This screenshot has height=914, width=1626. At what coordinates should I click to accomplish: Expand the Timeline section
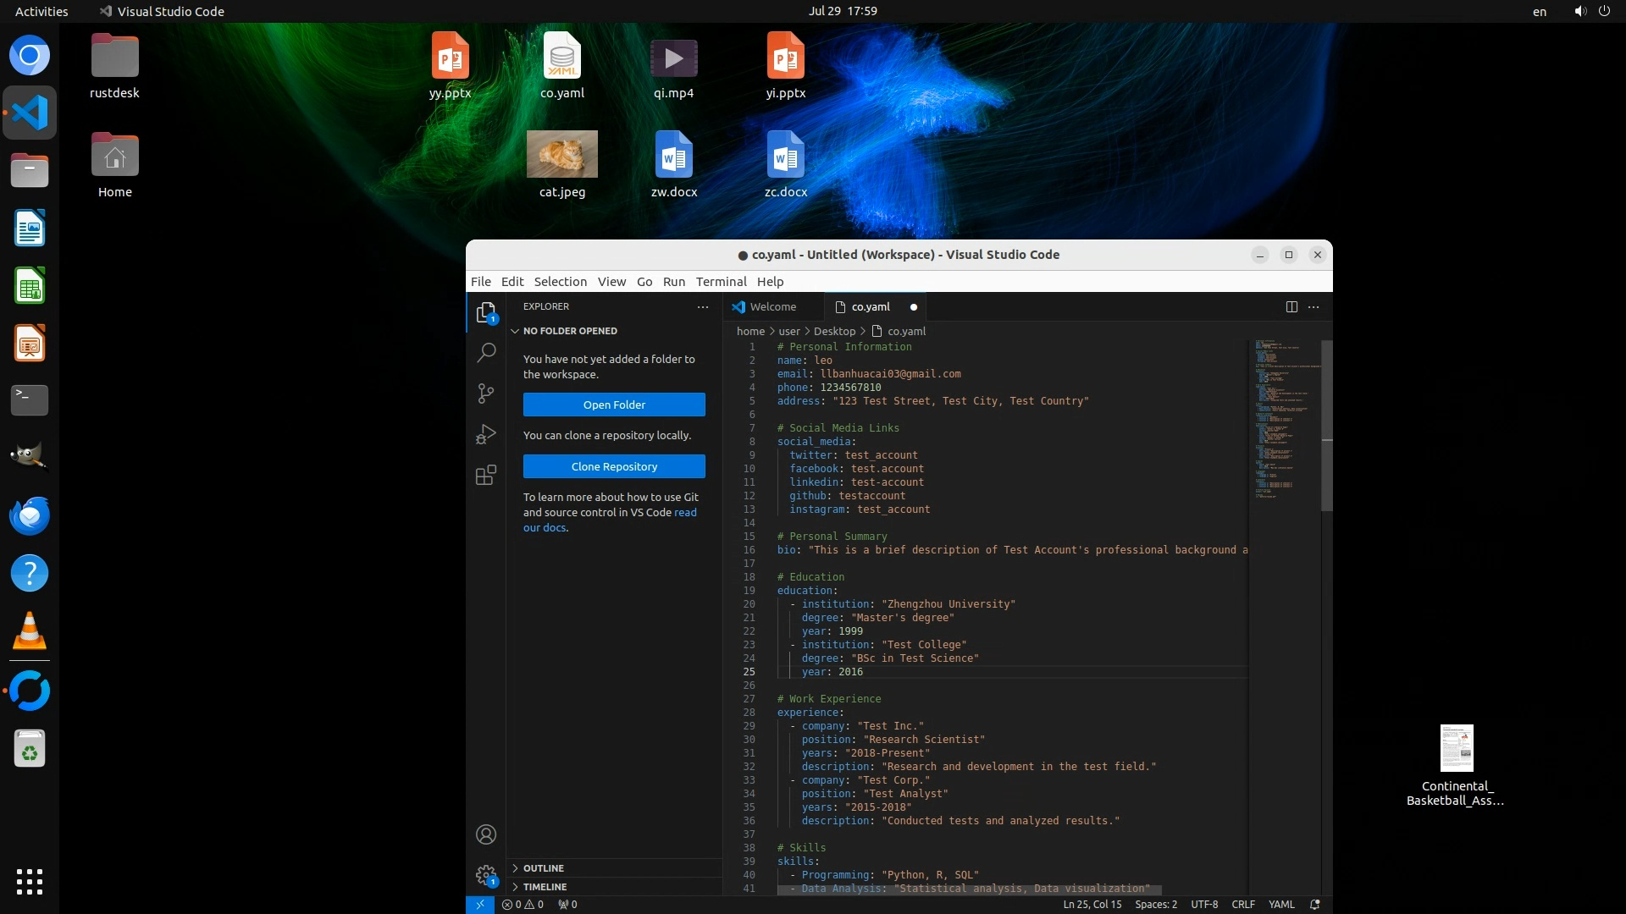(x=545, y=887)
